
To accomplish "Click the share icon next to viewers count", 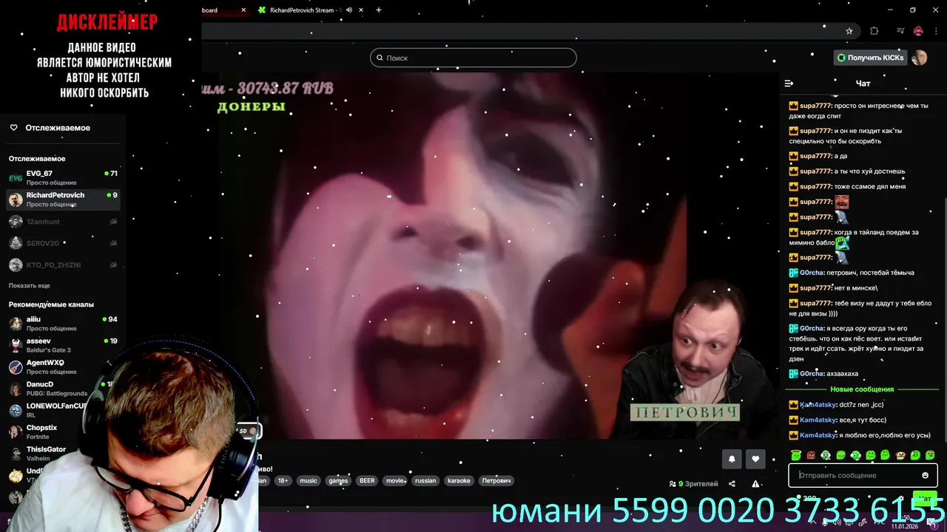I will pyautogui.click(x=732, y=484).
